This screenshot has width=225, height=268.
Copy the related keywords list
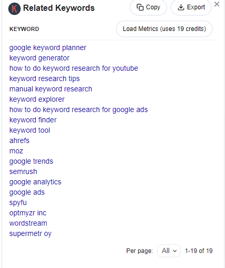pos(148,7)
